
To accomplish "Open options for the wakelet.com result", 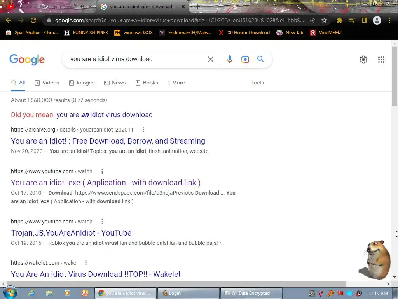I will pos(86,263).
